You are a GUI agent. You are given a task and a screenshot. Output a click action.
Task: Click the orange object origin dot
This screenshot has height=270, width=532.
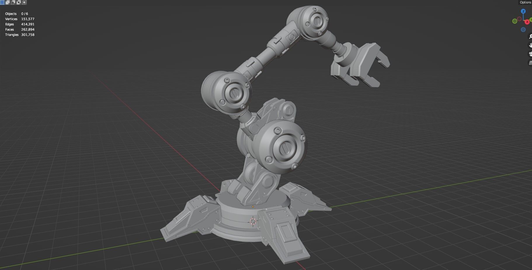pos(253,207)
